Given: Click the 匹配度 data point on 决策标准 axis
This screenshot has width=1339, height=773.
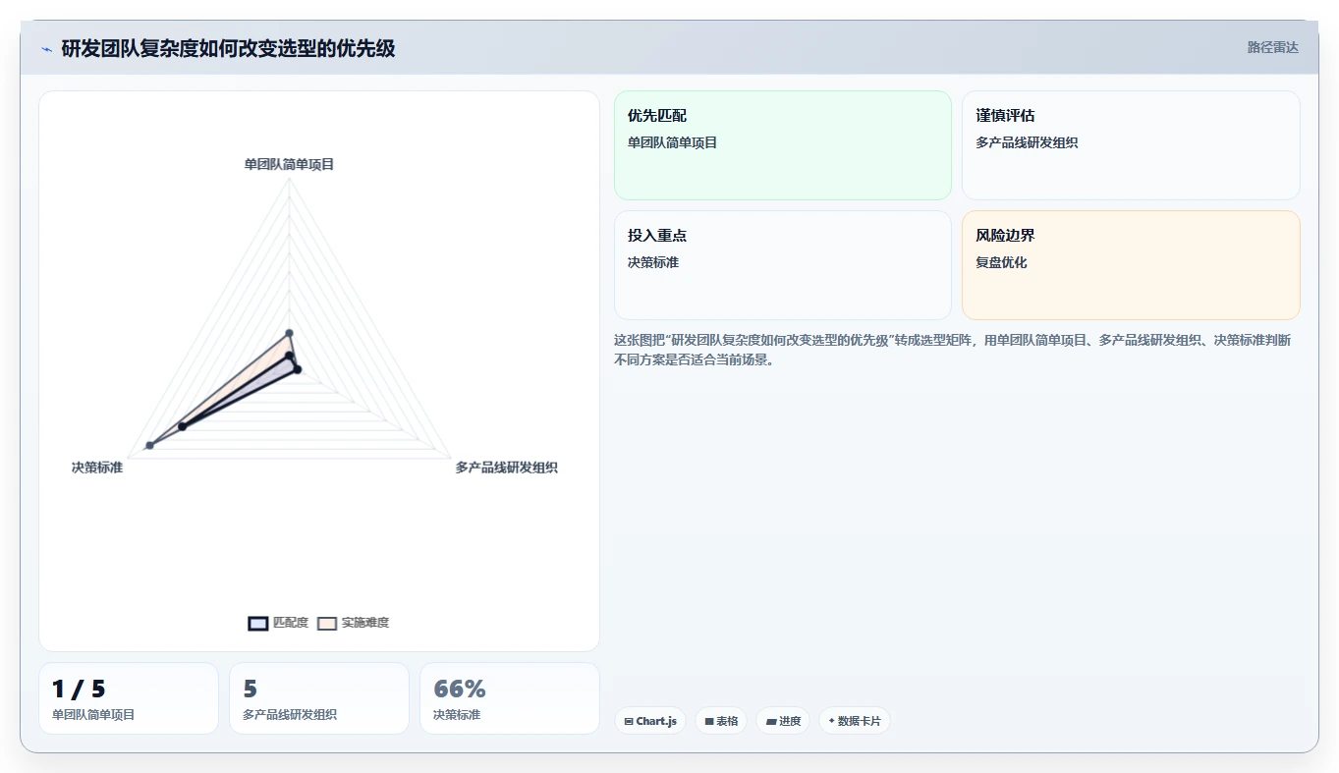Looking at the screenshot, I should (x=182, y=426).
